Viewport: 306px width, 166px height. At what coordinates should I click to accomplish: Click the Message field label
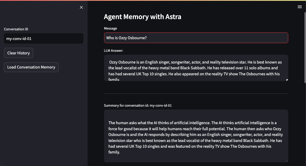110,28
